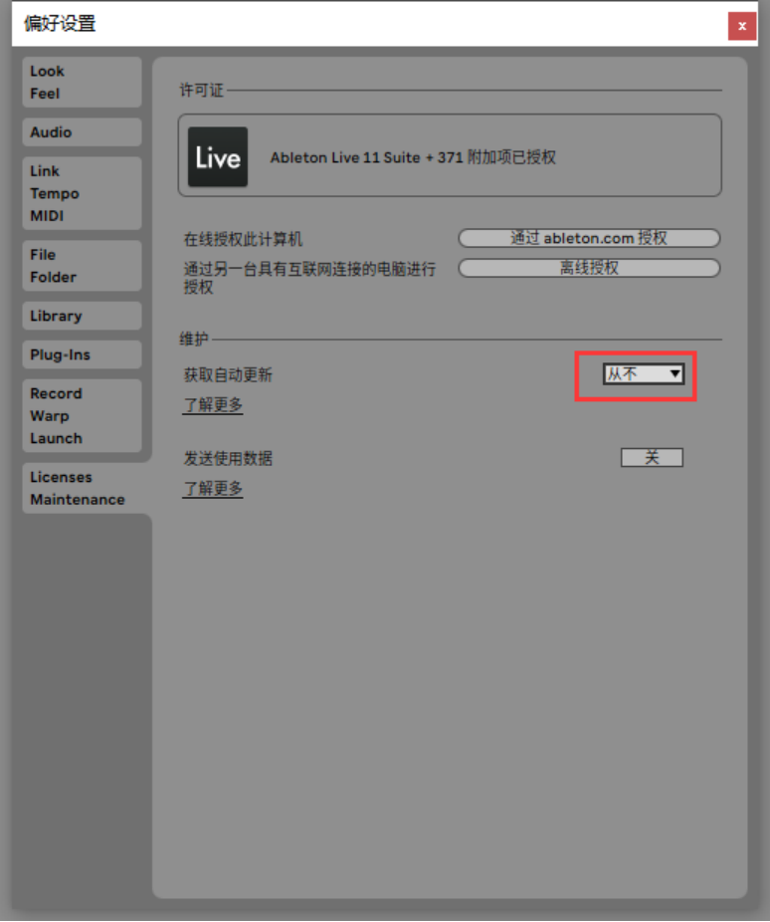The image size is (770, 922).
Task: Click the 偏好设置 window title
Action: [x=60, y=24]
